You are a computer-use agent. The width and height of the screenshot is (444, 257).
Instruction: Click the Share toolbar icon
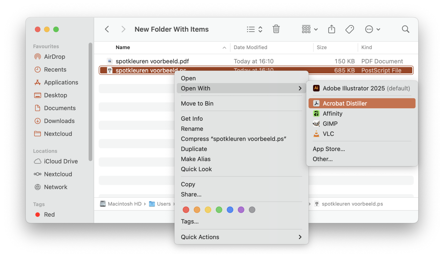point(332,29)
